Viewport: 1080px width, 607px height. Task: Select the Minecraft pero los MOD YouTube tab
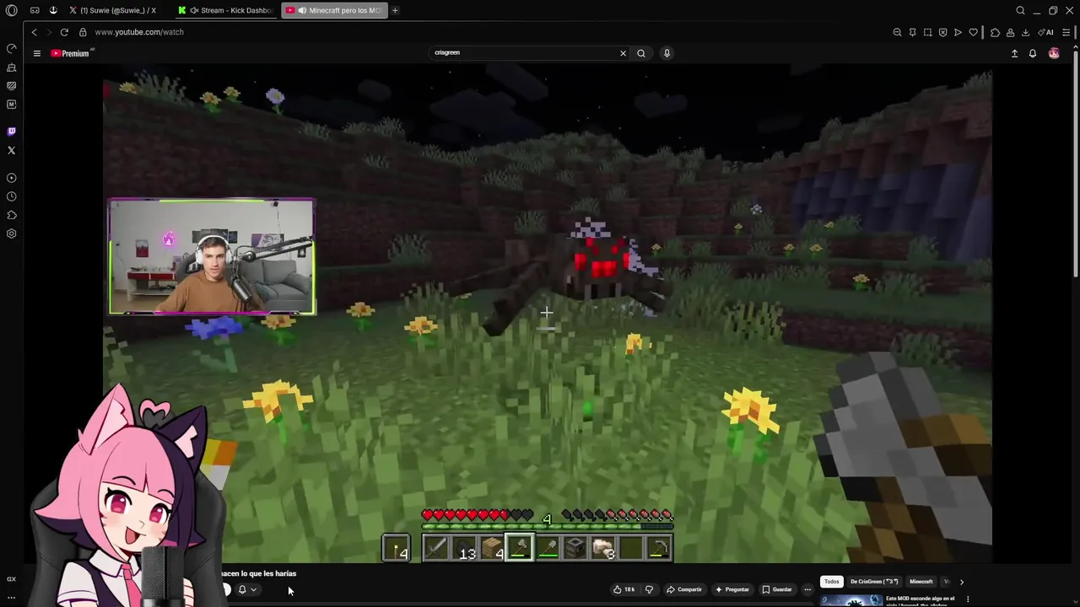pos(334,10)
